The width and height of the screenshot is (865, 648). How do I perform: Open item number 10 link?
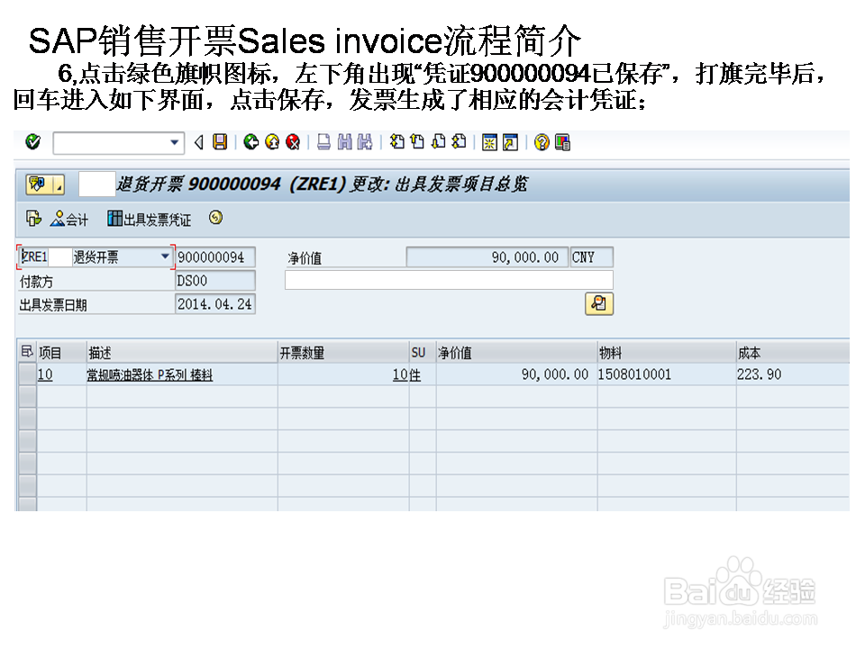pyautogui.click(x=45, y=374)
